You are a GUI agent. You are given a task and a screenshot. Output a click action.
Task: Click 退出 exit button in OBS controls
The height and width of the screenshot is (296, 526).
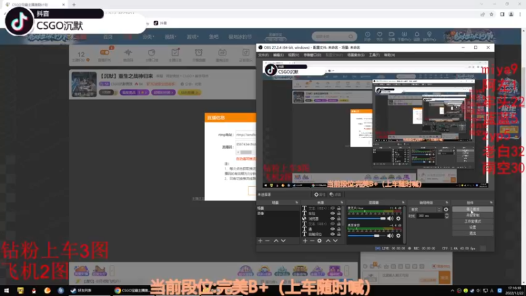pyautogui.click(x=473, y=234)
